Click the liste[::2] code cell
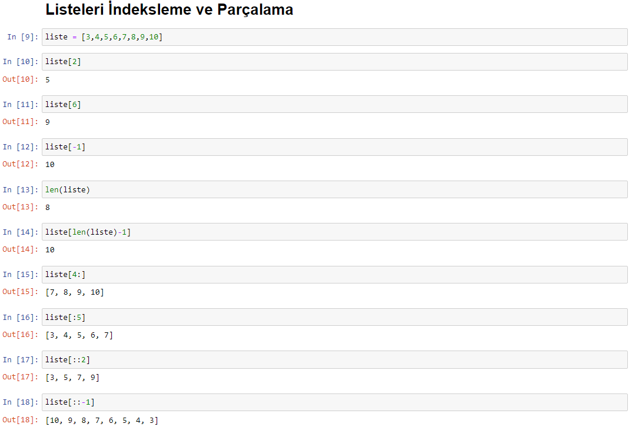 pyautogui.click(x=335, y=360)
